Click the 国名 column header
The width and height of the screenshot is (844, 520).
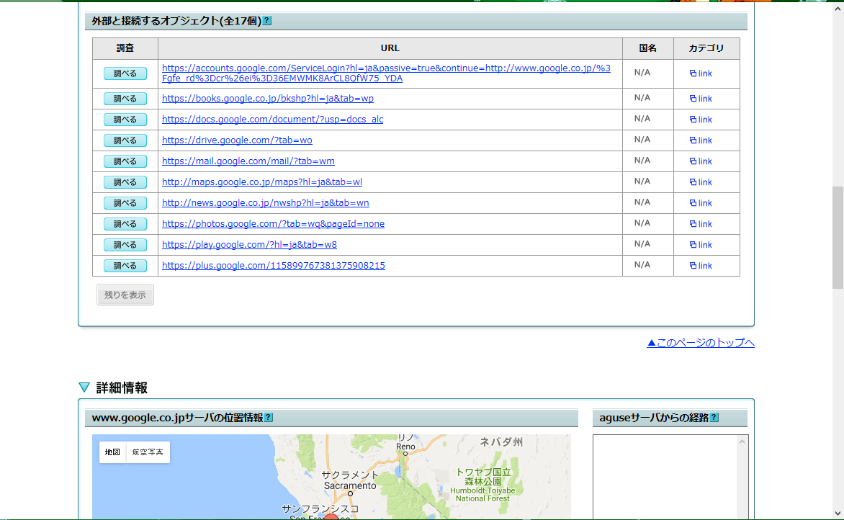pyautogui.click(x=648, y=48)
